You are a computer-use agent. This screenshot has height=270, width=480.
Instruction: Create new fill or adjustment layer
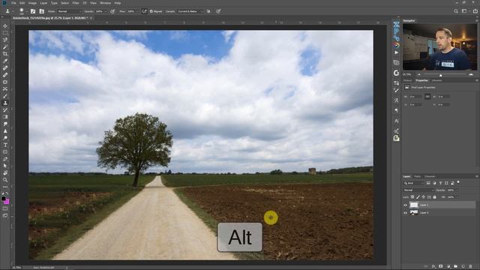coord(448,266)
